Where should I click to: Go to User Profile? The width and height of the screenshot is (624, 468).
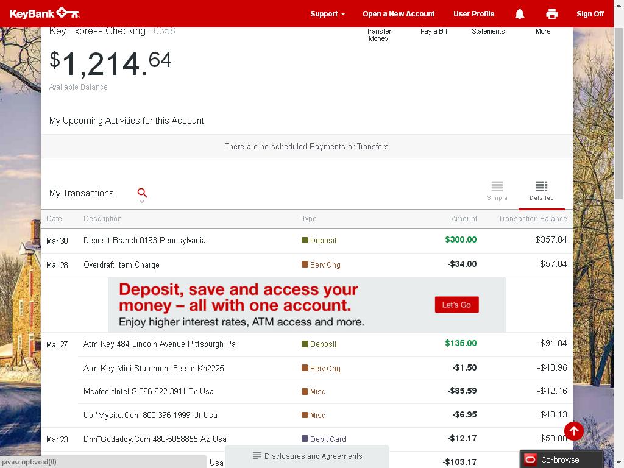pyautogui.click(x=474, y=14)
